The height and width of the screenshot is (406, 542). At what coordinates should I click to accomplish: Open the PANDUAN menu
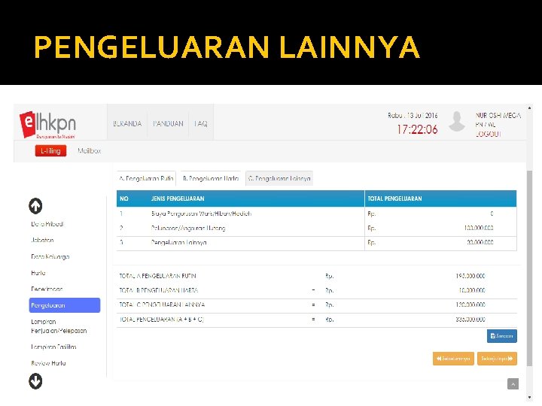click(x=168, y=123)
